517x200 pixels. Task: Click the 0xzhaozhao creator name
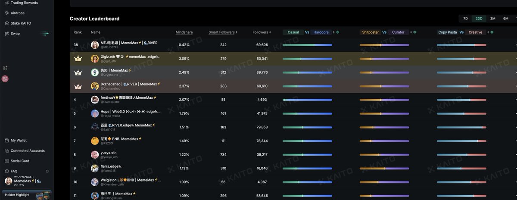click(131, 84)
